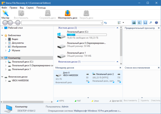The height and width of the screenshot is (114, 161).
Task: Open the Сервис menu
Action: (x=30, y=8)
